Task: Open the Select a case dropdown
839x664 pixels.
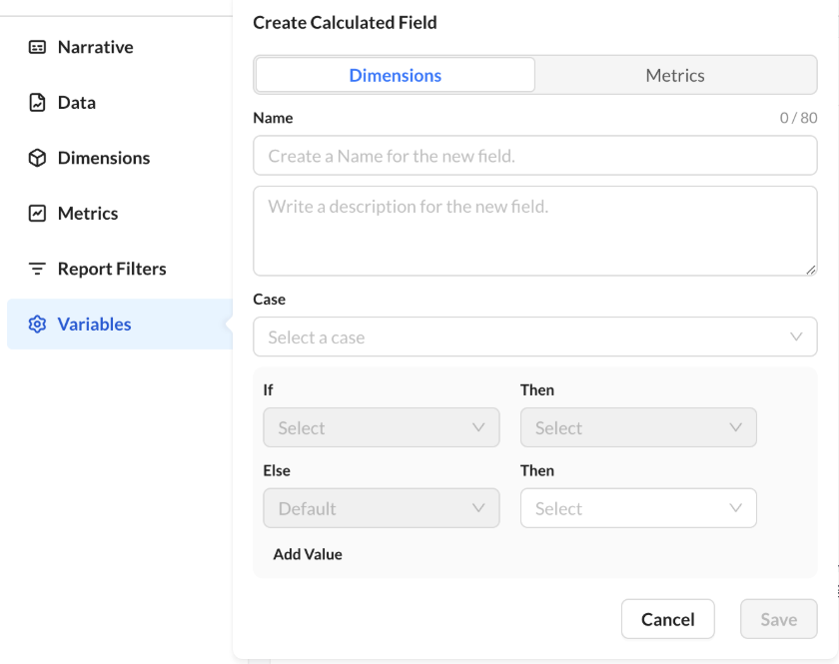Action: coord(535,337)
